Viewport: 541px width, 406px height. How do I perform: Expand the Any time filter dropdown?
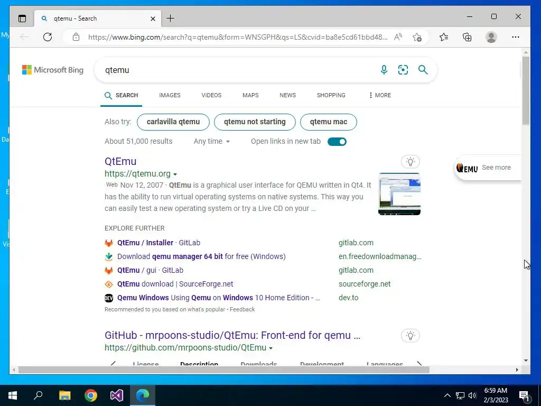211,141
